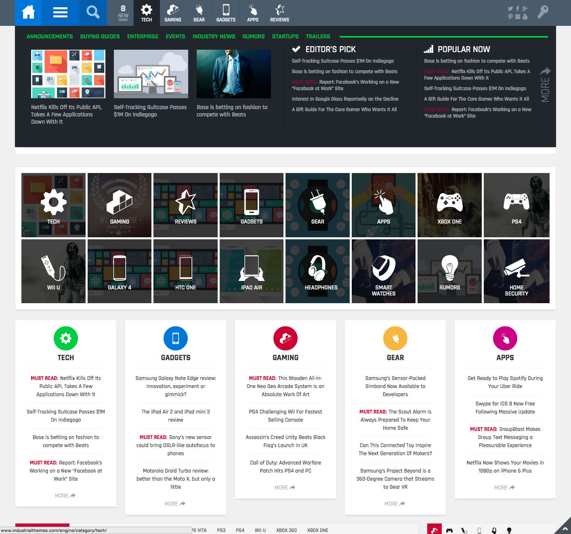The image size is (571, 534).
Task: Open 'Interest in Google Glass' Editor's Pick link
Action: click(x=345, y=99)
